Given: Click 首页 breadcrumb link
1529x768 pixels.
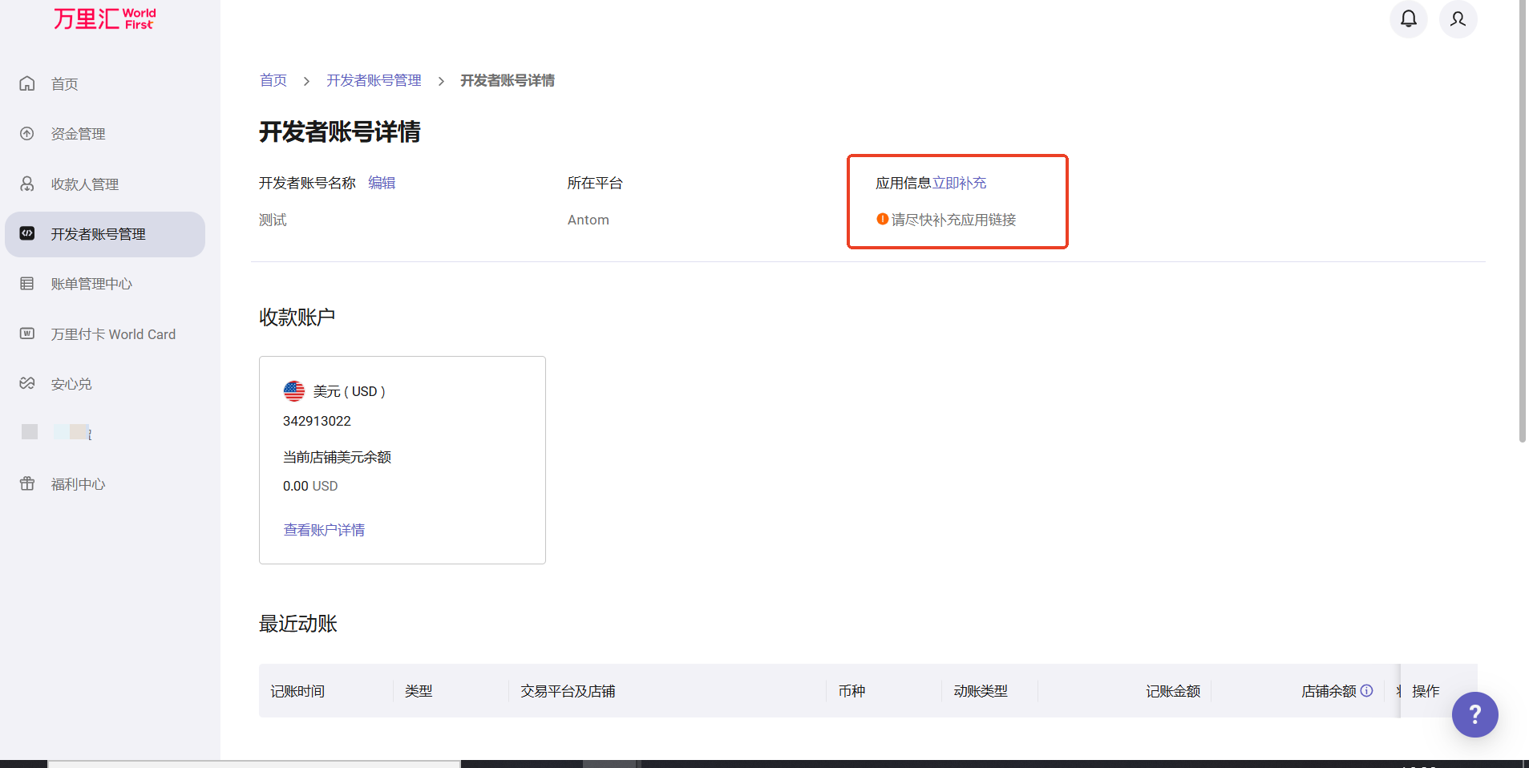Looking at the screenshot, I should click(273, 80).
